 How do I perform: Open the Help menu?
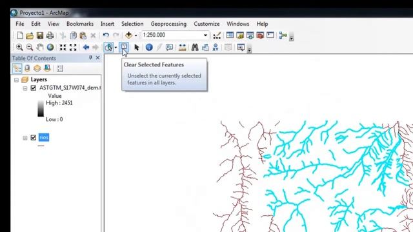tap(263, 24)
